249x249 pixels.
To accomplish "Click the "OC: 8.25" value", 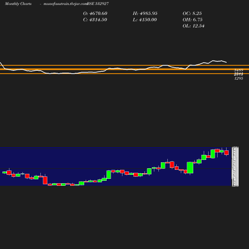I will tap(192, 13).
